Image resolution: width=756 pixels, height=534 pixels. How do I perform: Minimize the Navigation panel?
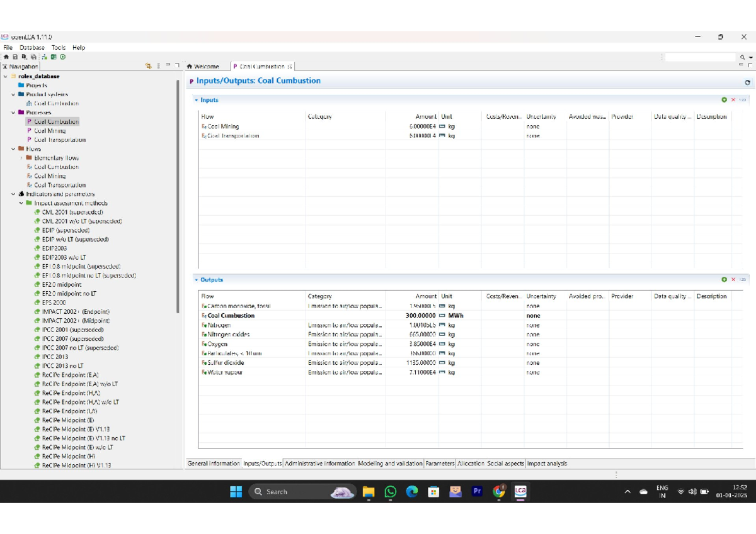point(168,64)
